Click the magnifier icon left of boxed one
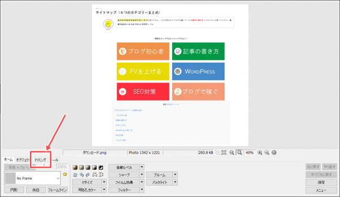 point(232,153)
